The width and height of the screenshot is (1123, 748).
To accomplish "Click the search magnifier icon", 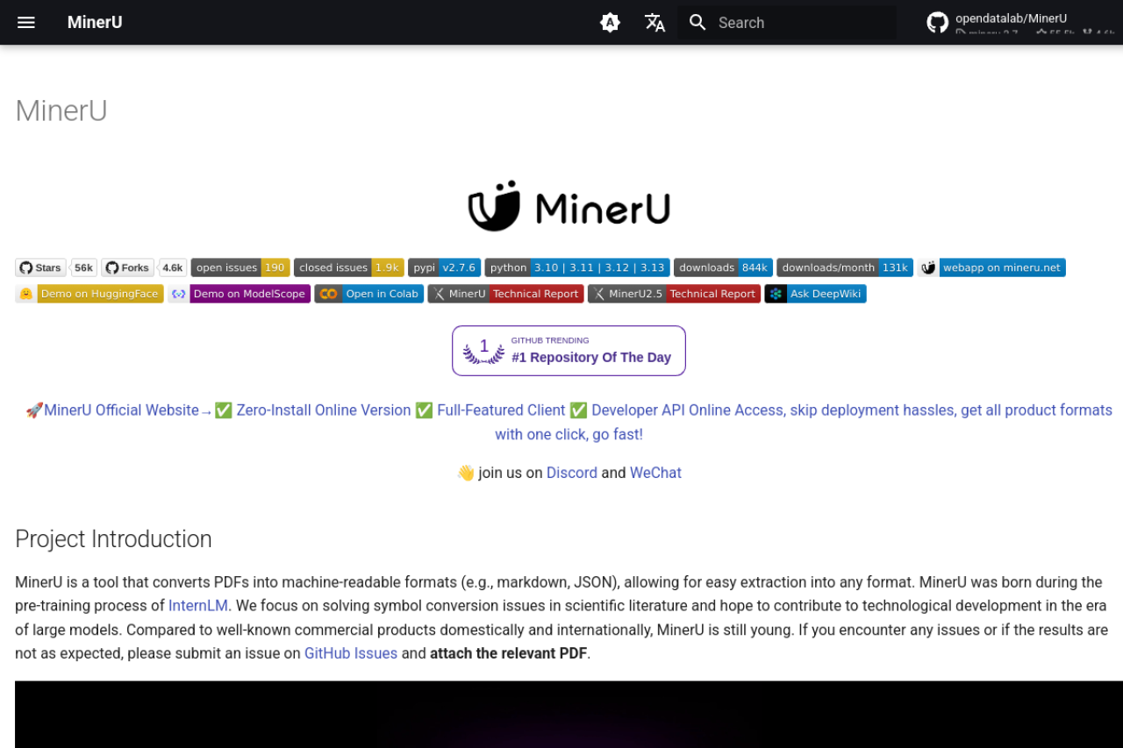I will (697, 23).
